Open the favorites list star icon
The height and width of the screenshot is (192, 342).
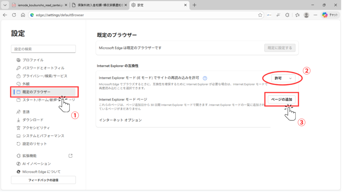[x=297, y=15]
